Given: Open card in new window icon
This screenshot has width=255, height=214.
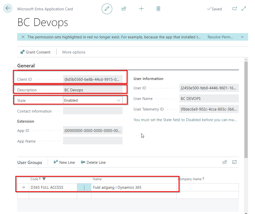Looking at the screenshot, I should (x=235, y=9).
